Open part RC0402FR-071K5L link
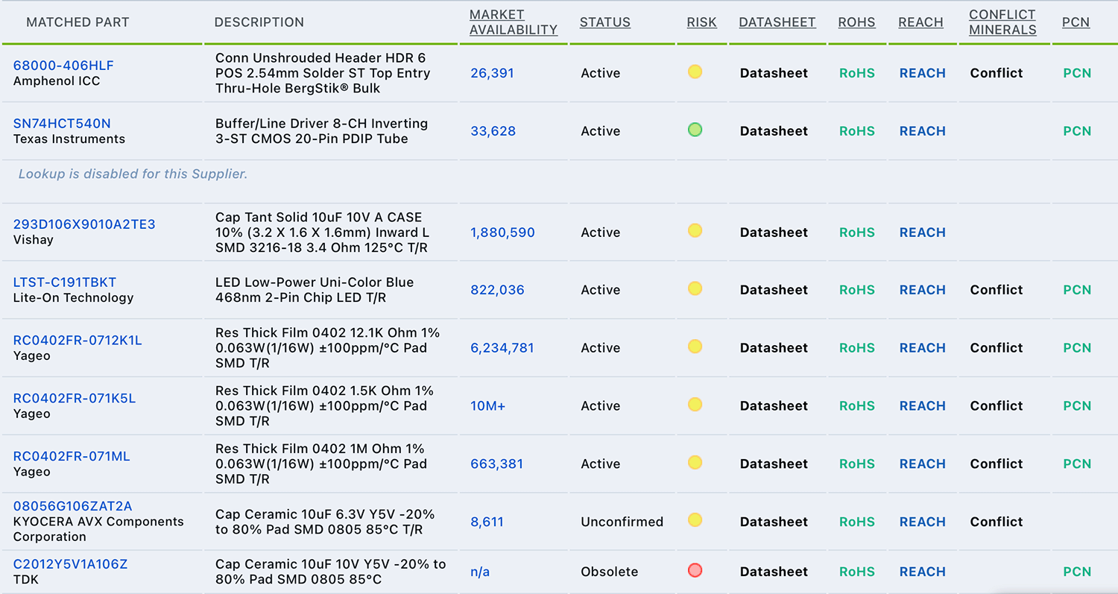Viewport: 1118px width, 594px height. point(75,398)
